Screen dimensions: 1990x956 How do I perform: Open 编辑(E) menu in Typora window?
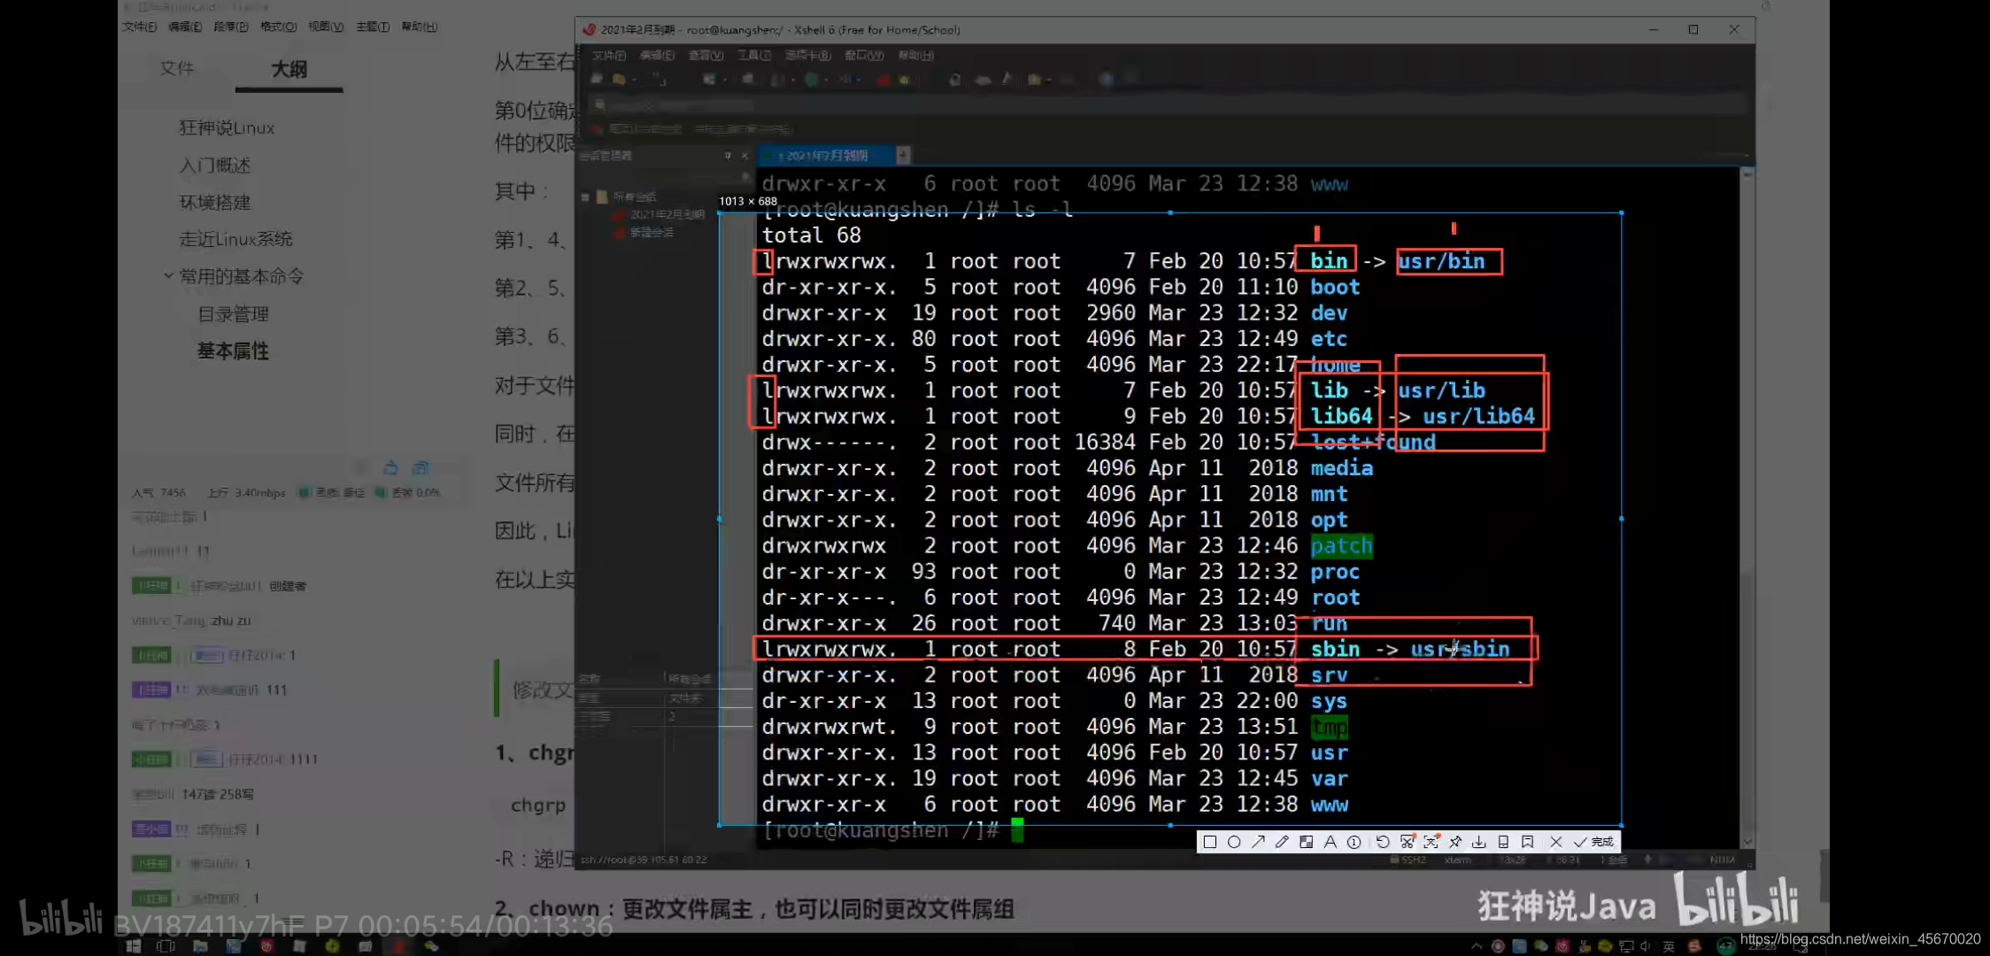click(x=185, y=27)
